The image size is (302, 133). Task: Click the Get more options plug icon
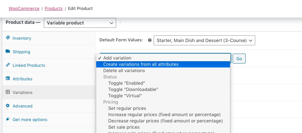8,119
